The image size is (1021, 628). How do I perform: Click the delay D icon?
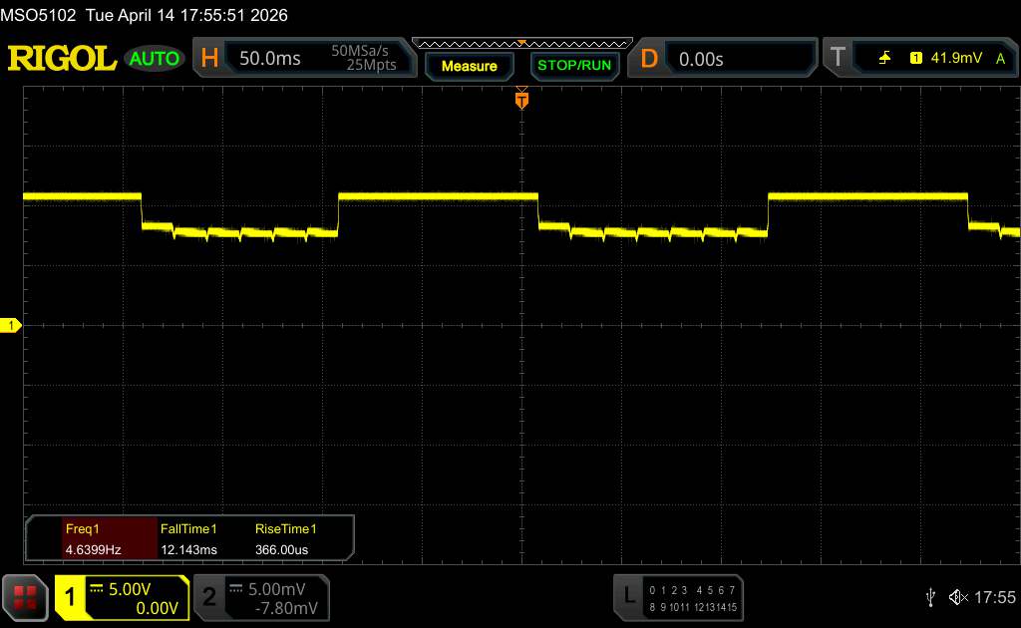649,59
